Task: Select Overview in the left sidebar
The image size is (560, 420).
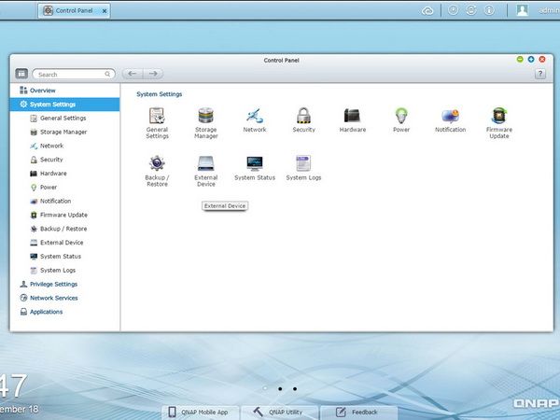Action: pyautogui.click(x=43, y=91)
